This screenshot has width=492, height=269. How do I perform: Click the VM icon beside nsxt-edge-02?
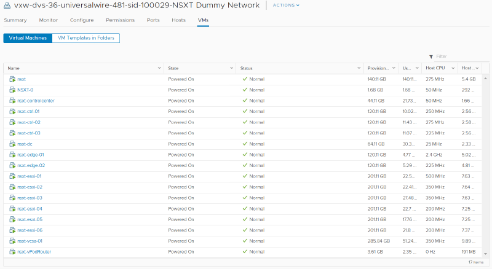pyautogui.click(x=12, y=165)
